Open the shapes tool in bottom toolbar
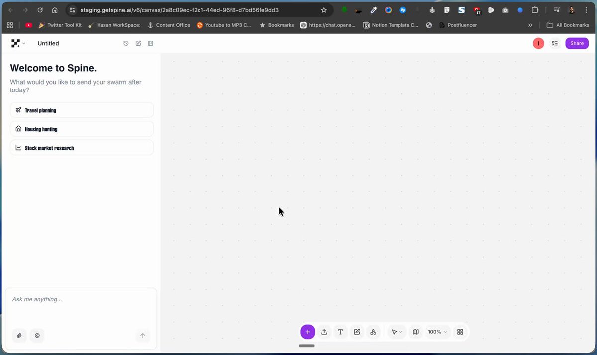Screen dimensions: 597x355 [x=373, y=332]
